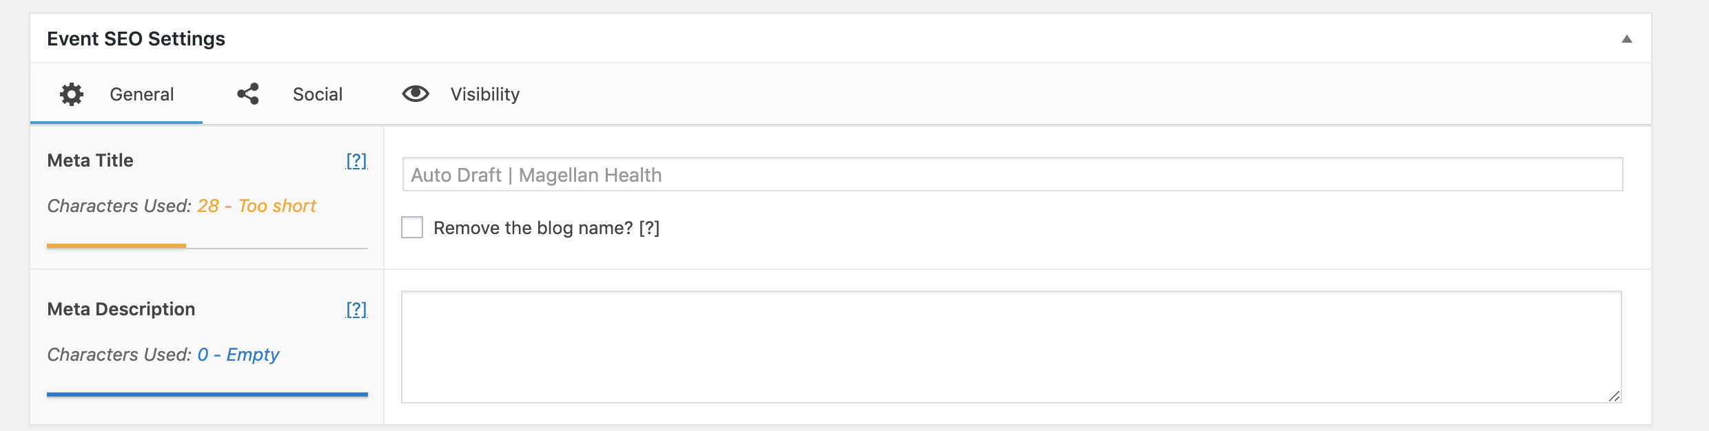
Task: Collapse the Event SEO Settings panel arrow
Action: [1627, 39]
